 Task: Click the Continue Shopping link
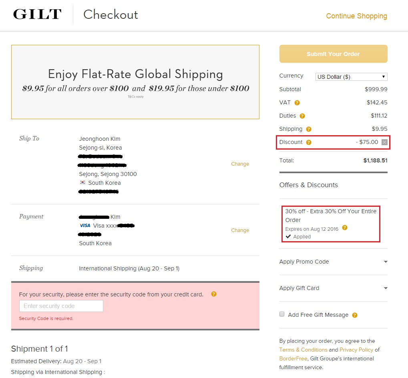coord(356,16)
